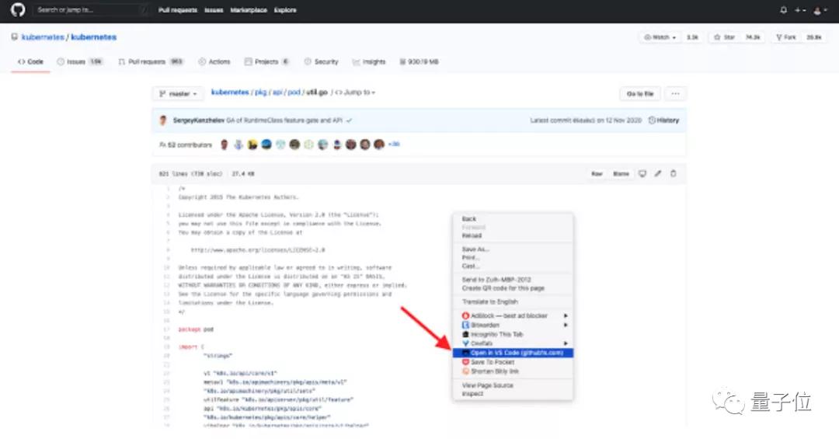
Task: Open the History clock link
Action: tap(663, 120)
